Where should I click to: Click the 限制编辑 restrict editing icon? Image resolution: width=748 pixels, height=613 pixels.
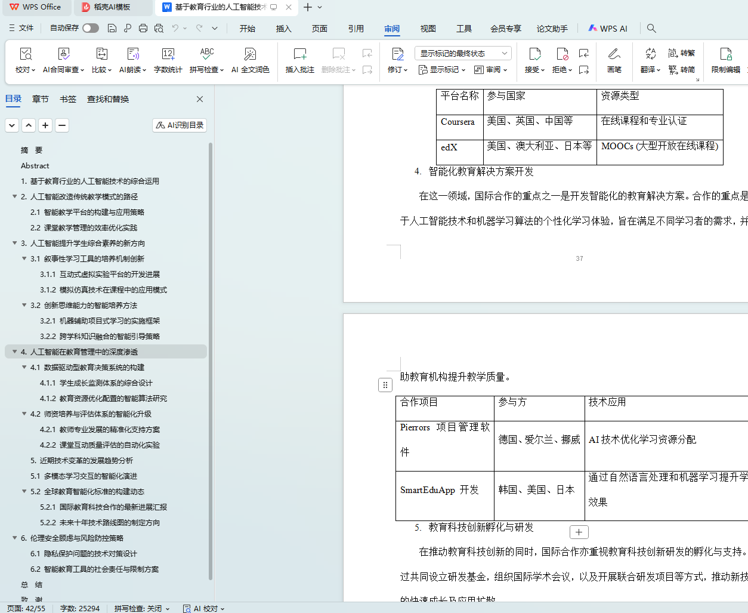coord(725,54)
